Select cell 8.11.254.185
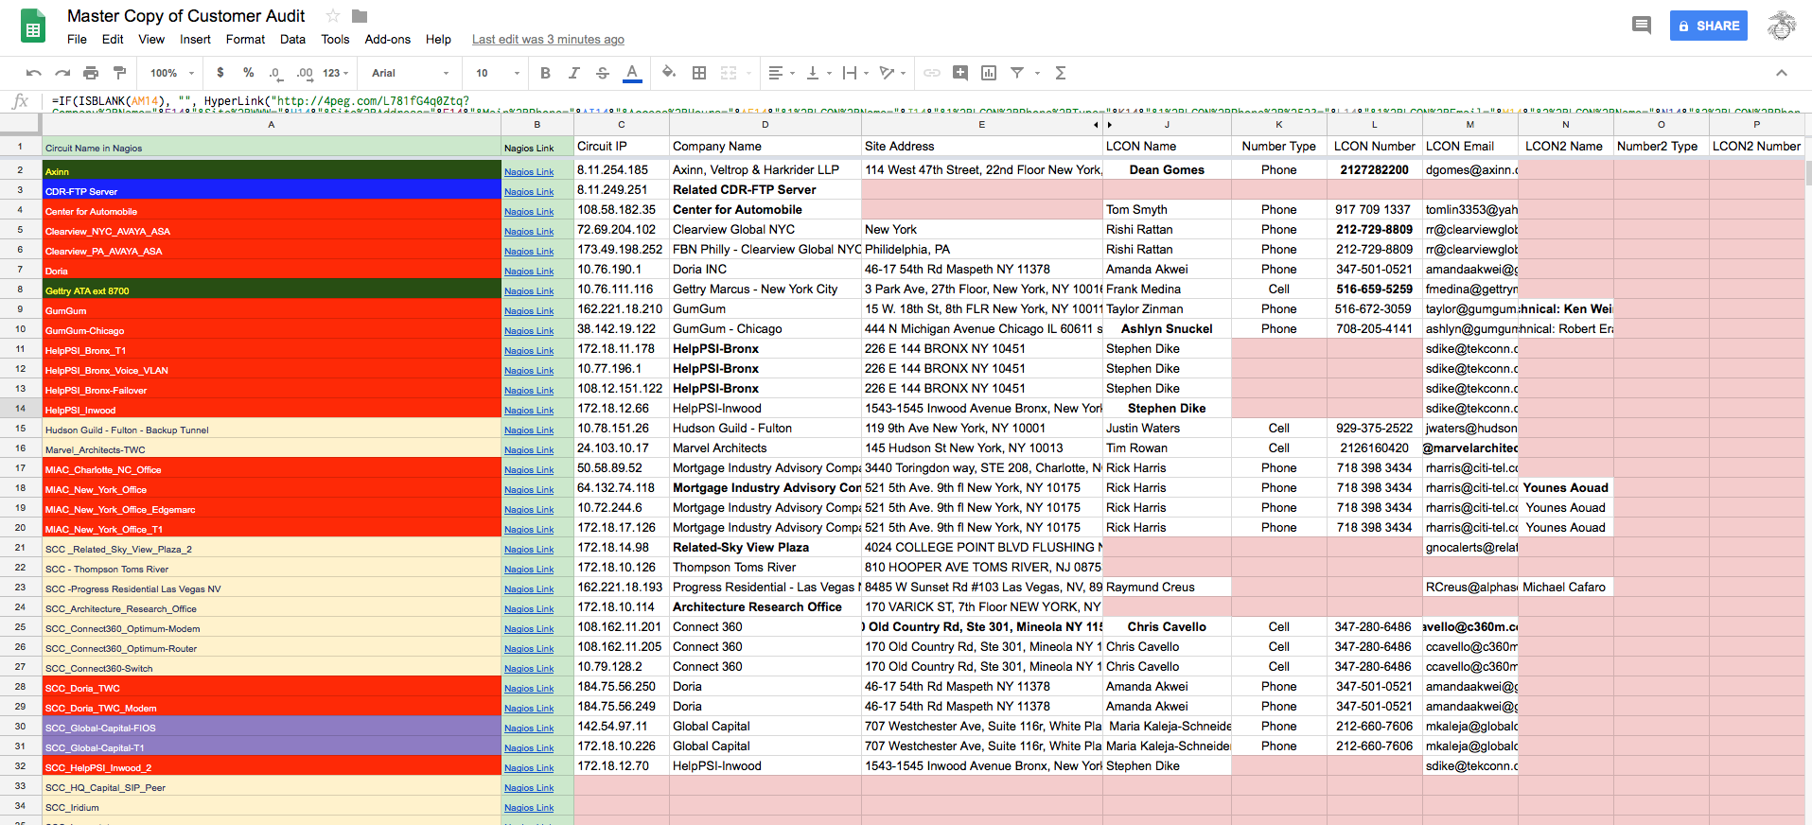The width and height of the screenshot is (1812, 825). click(x=622, y=170)
